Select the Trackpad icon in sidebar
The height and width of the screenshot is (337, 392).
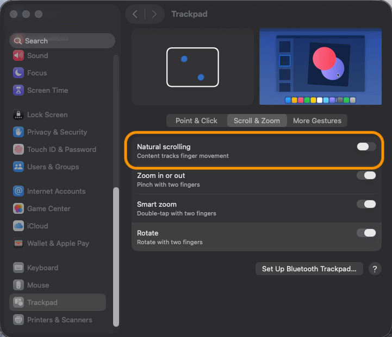(x=18, y=302)
